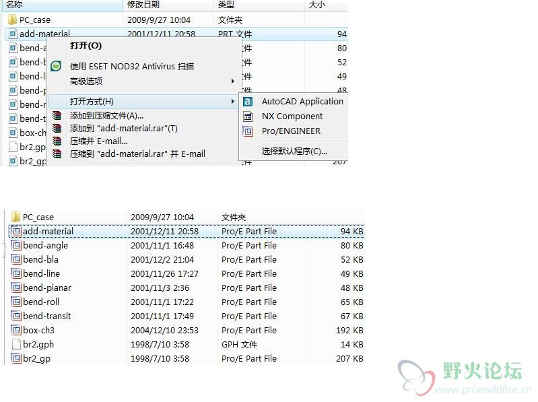Screen dimensions: 538x402
Task: Click the Pro/E icon of add-material in lower list
Action: pyautogui.click(x=16, y=231)
